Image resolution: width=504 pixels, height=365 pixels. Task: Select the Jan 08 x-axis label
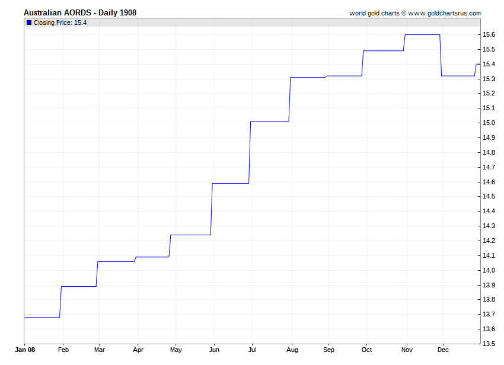click(25, 350)
